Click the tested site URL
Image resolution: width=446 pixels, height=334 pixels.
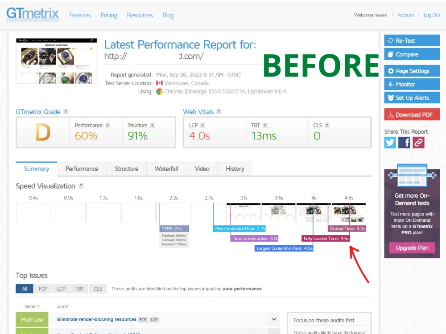click(154, 56)
